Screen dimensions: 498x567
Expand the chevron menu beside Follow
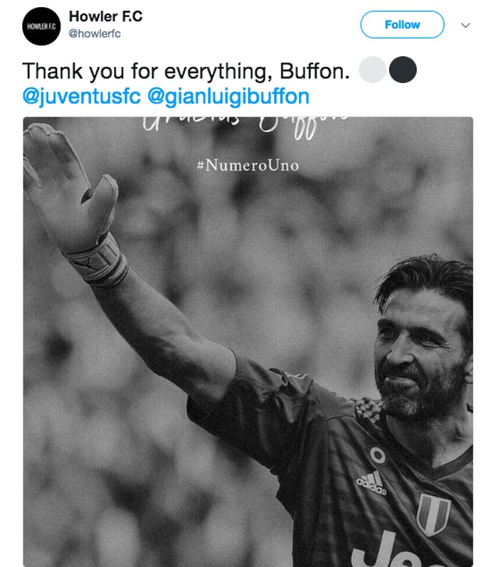coord(466,25)
